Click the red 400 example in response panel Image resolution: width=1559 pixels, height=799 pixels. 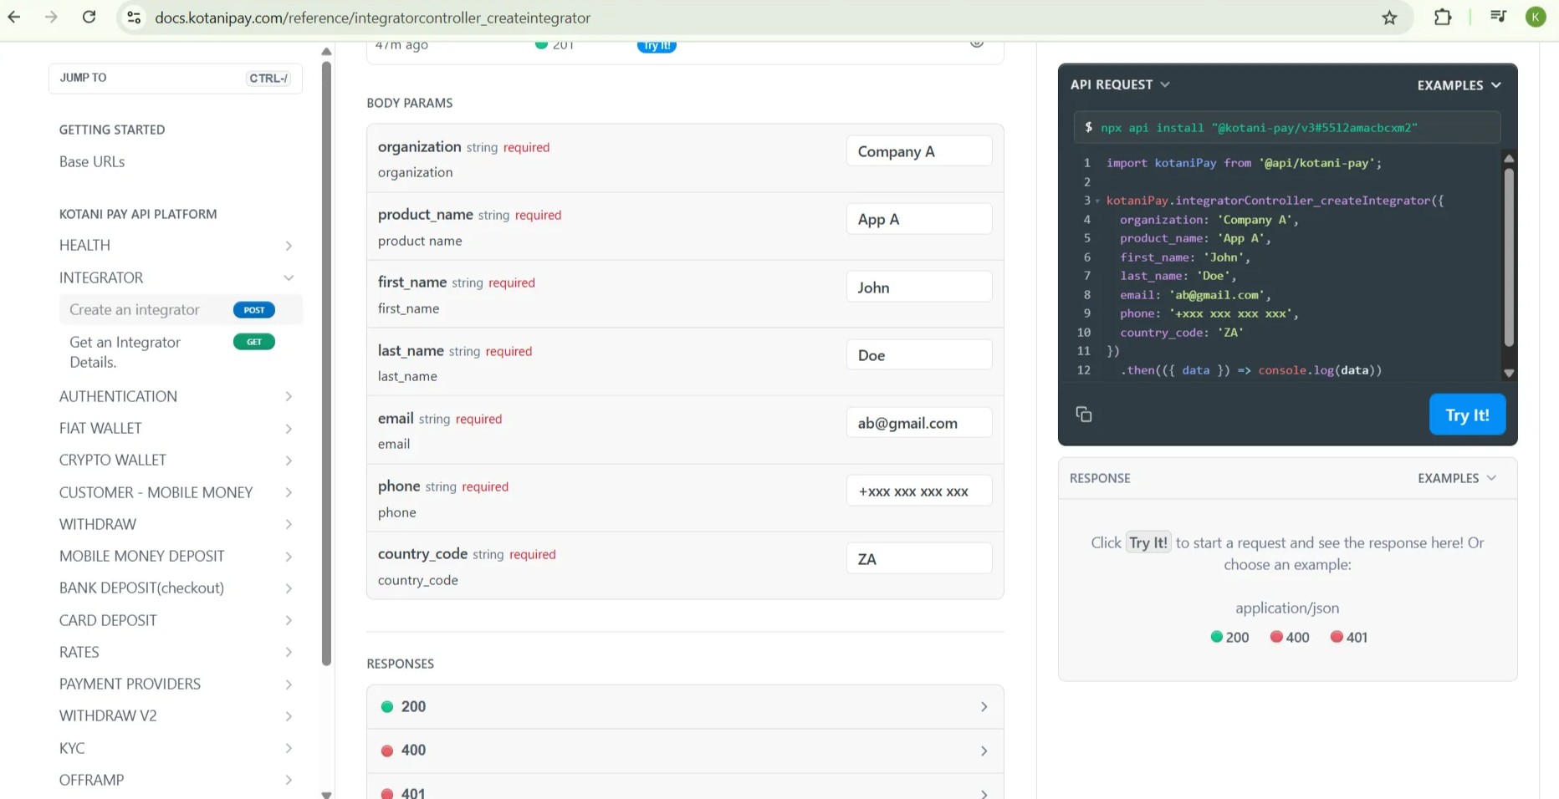(1289, 637)
